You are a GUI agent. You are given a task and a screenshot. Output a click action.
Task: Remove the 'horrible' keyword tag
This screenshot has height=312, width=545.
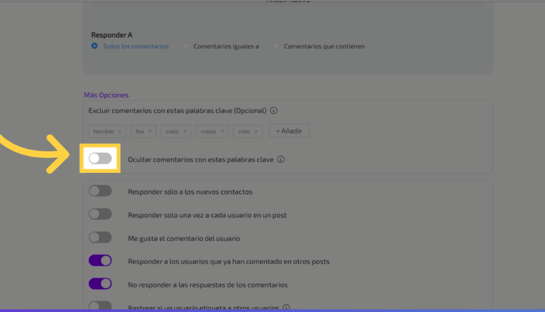pyautogui.click(x=119, y=131)
